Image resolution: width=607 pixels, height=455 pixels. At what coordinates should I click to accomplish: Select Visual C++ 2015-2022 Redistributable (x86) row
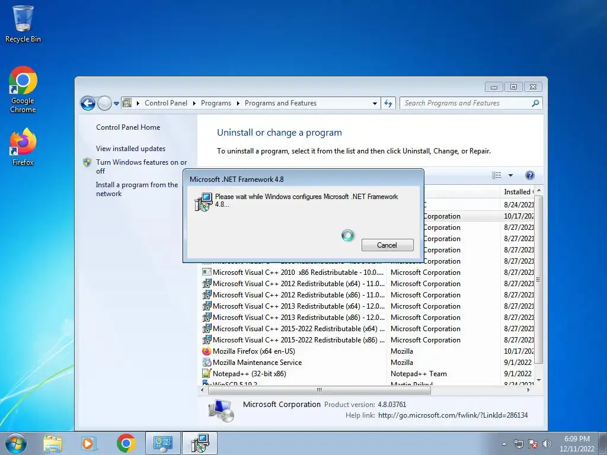[368, 339]
